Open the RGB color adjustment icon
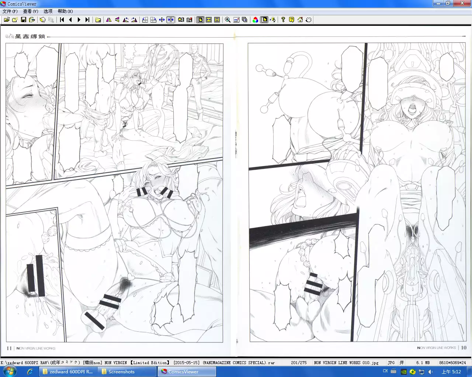This screenshot has height=377, width=472. (255, 20)
